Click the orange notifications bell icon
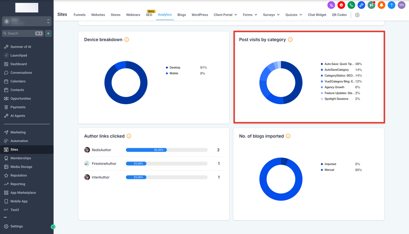The height and width of the screenshot is (234, 409). click(381, 5)
